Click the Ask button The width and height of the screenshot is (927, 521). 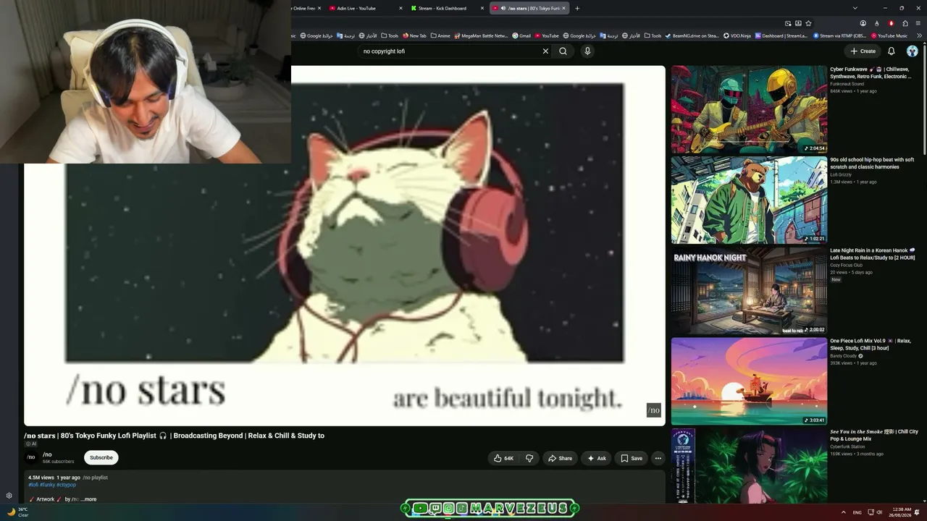point(597,458)
